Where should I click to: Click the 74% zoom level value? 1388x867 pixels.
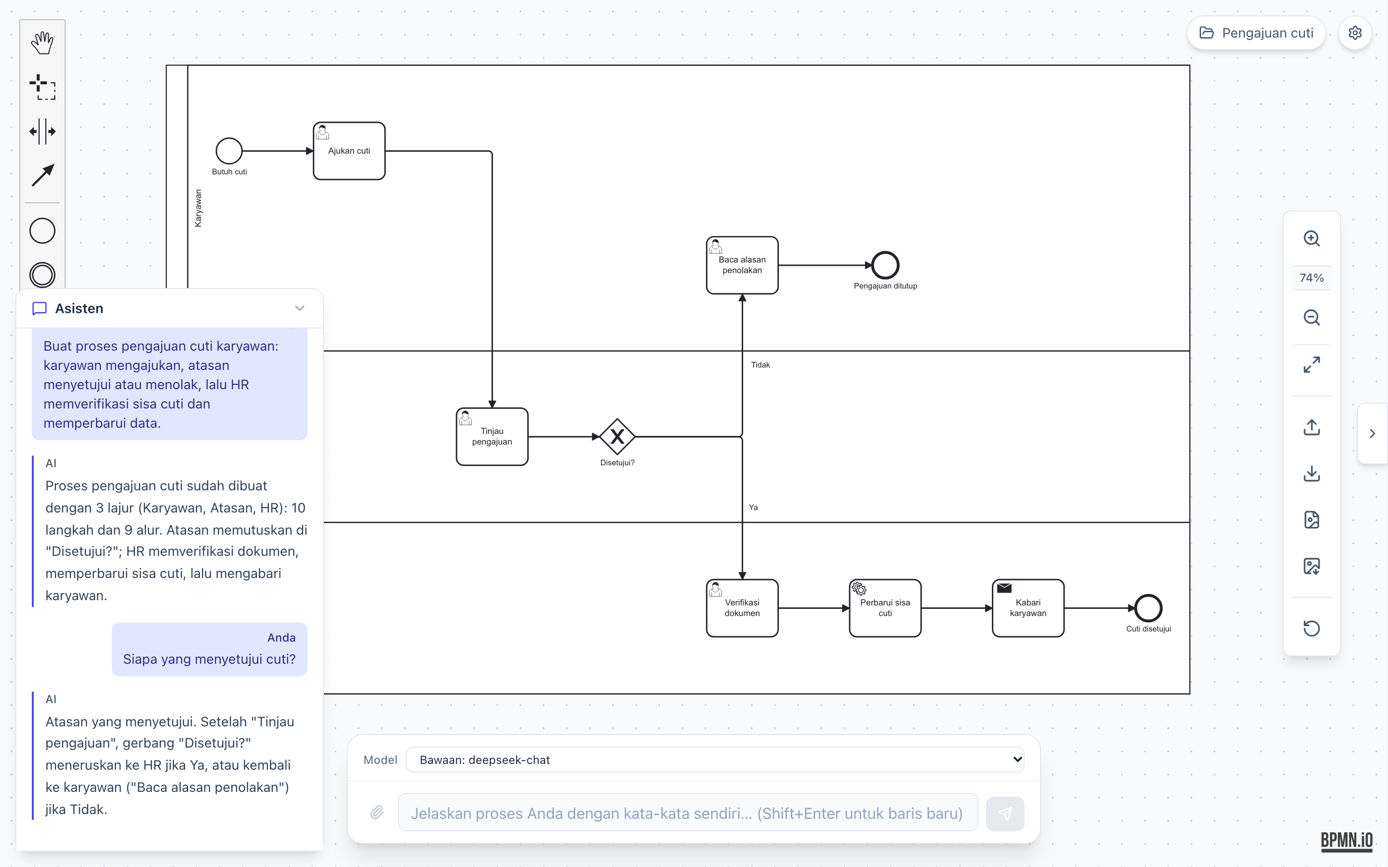click(x=1311, y=278)
